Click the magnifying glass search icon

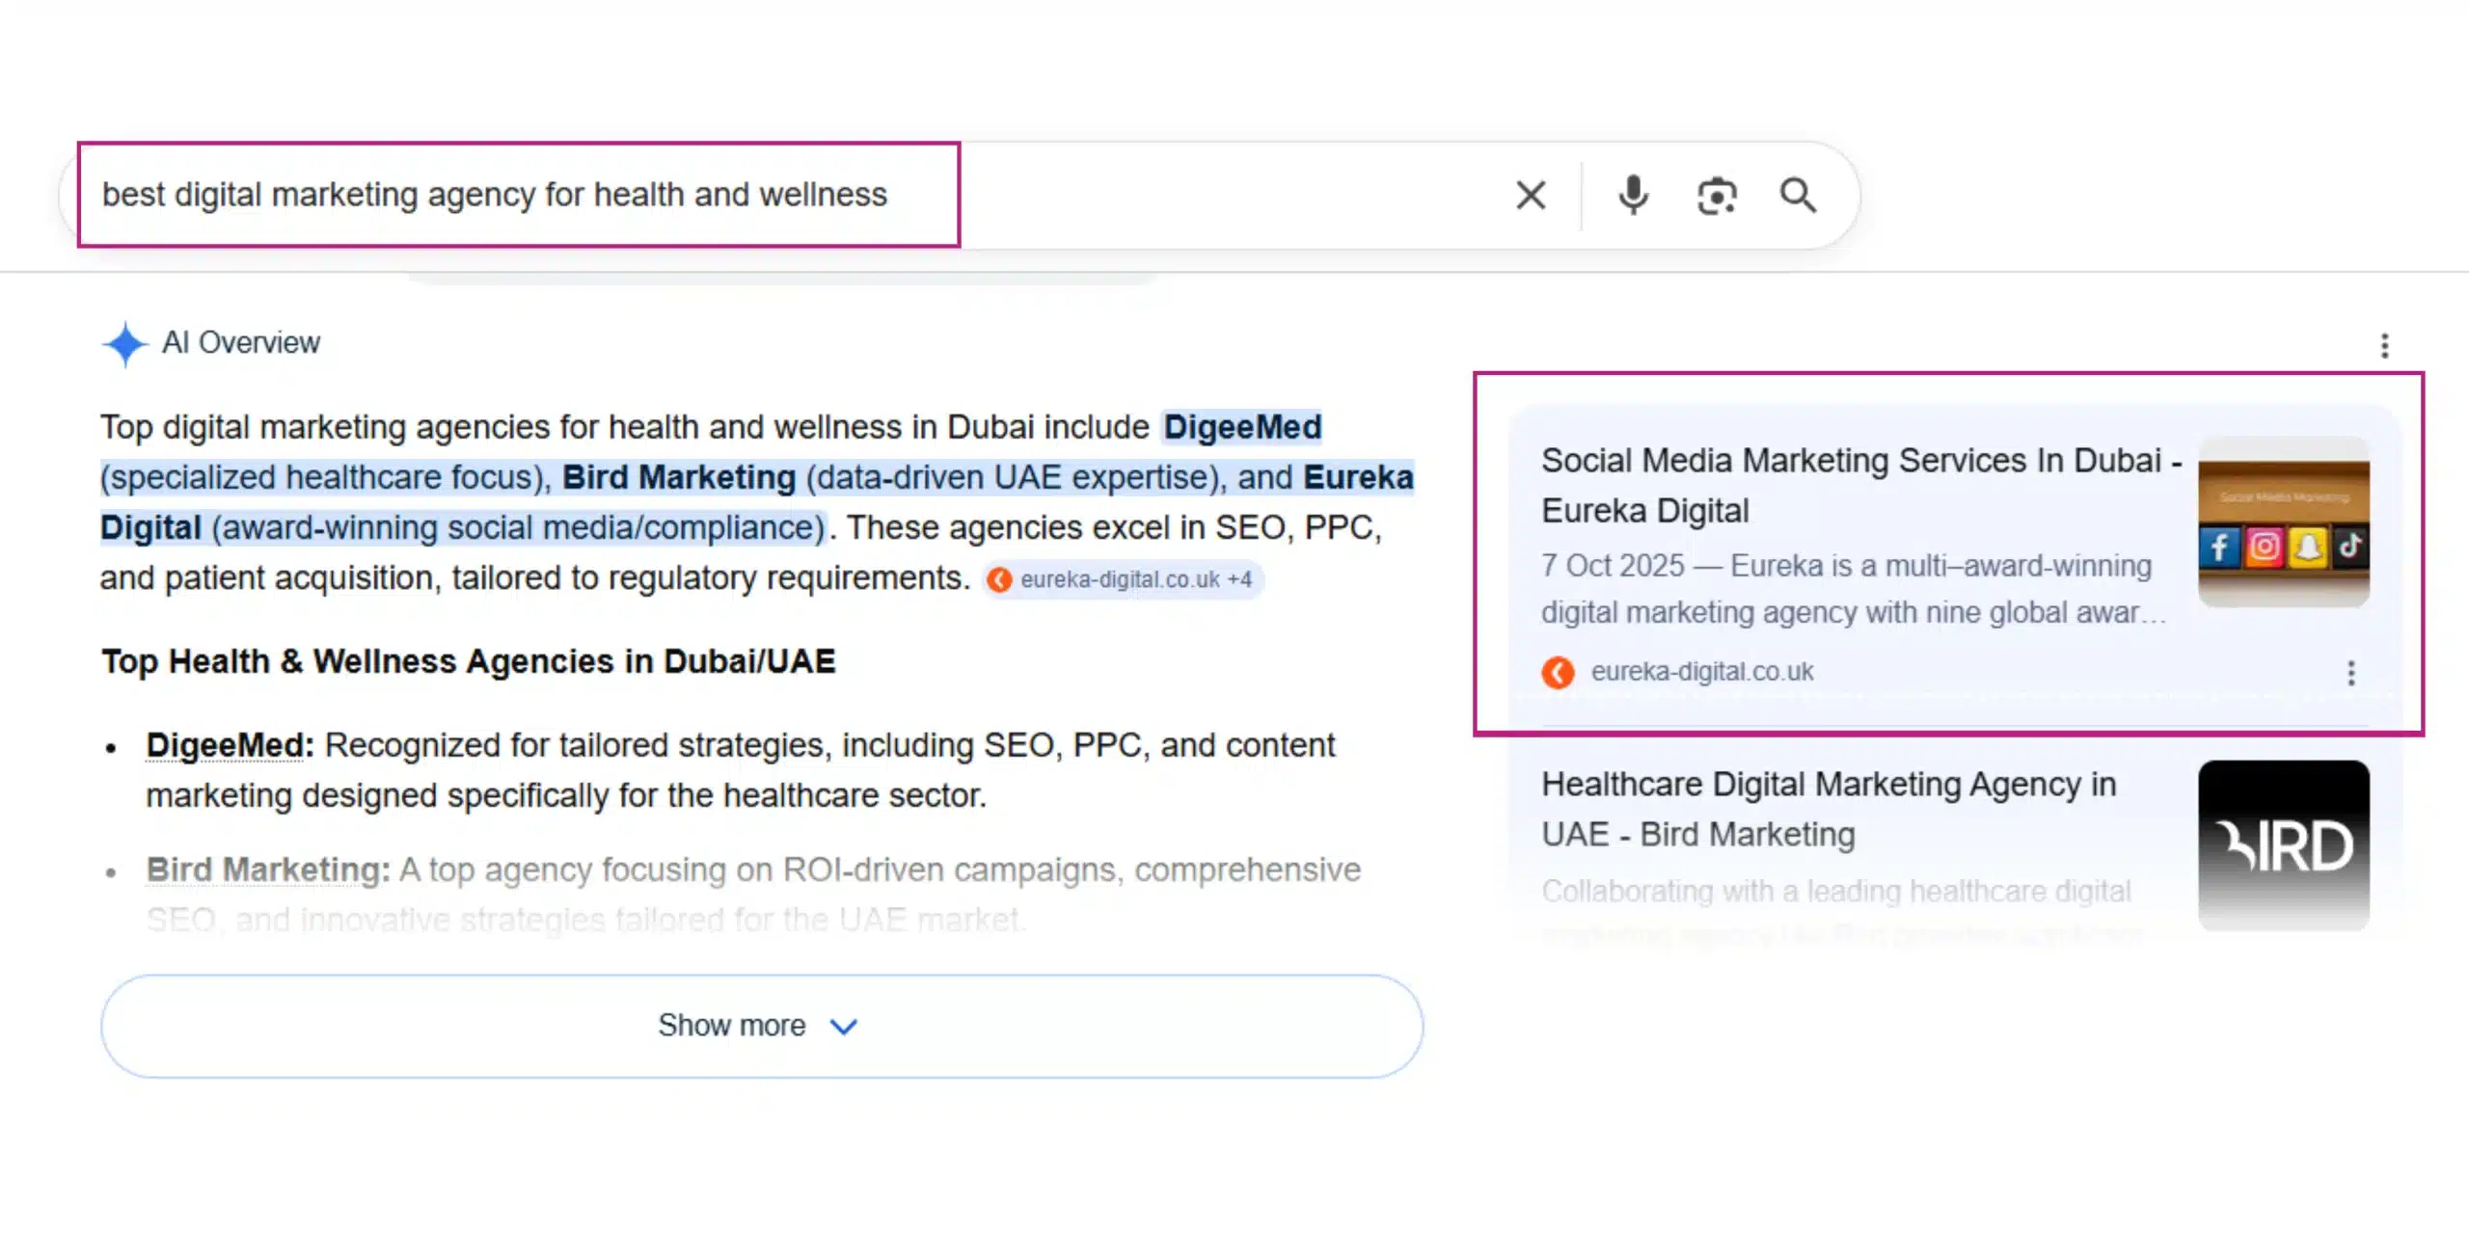(x=1798, y=195)
